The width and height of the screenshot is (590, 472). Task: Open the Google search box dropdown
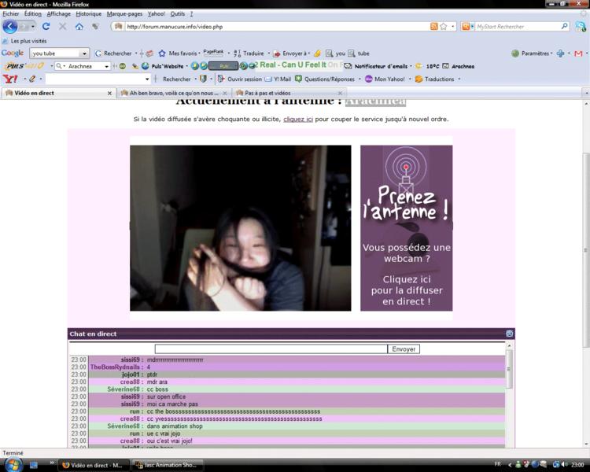click(84, 53)
